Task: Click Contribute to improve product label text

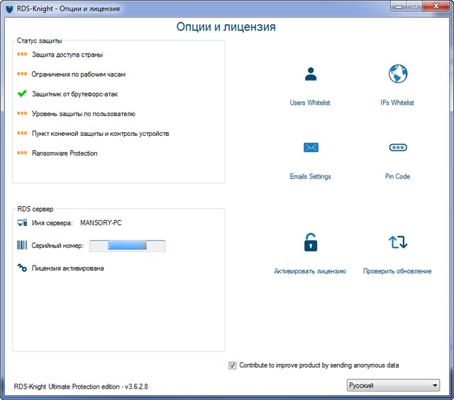Action: pos(319,365)
